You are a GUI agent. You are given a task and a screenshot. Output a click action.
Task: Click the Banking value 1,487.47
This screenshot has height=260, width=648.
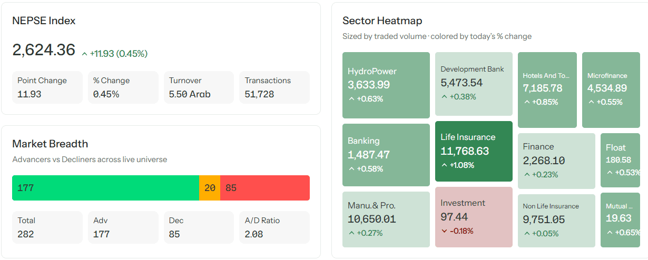(x=369, y=155)
